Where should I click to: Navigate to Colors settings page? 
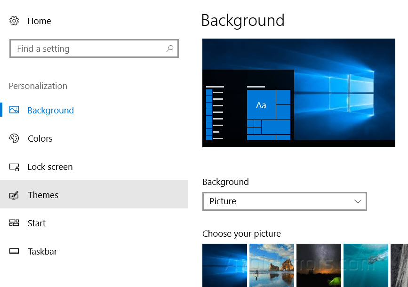(40, 138)
